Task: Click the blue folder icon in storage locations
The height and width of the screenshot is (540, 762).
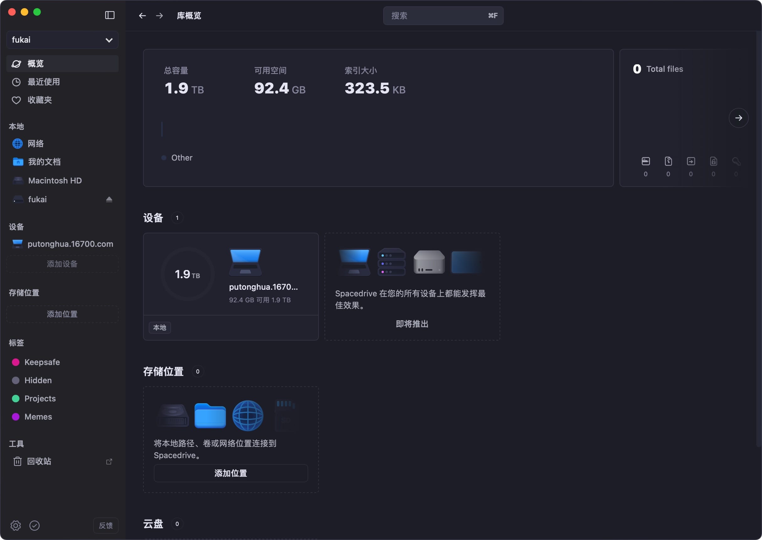Action: click(x=210, y=416)
